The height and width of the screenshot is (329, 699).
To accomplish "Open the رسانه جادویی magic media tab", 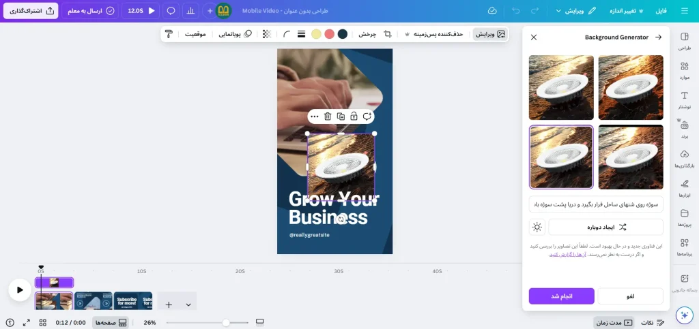I will pos(684,283).
